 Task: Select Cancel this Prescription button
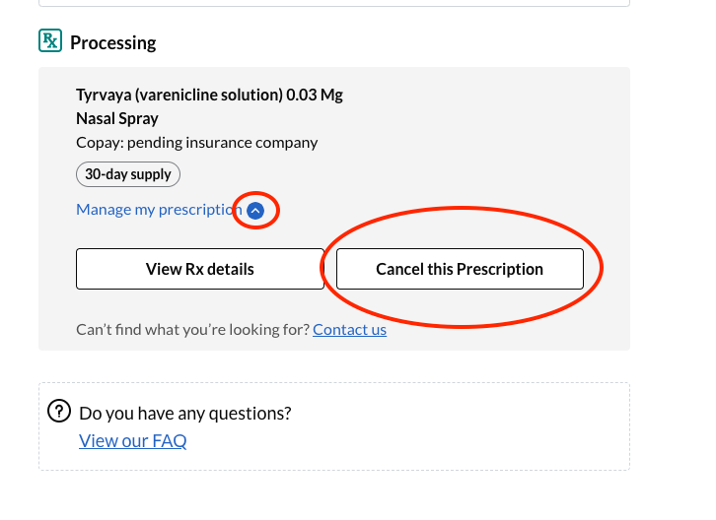[x=460, y=269]
